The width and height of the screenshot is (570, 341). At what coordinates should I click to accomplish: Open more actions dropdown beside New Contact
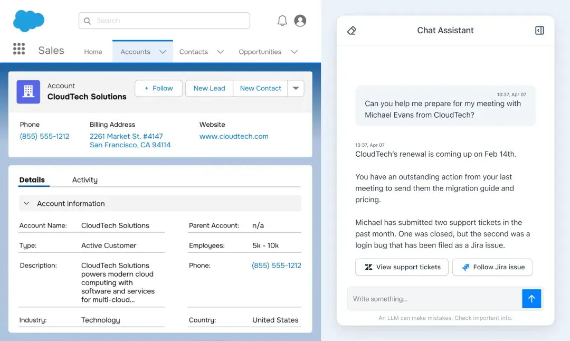(296, 88)
